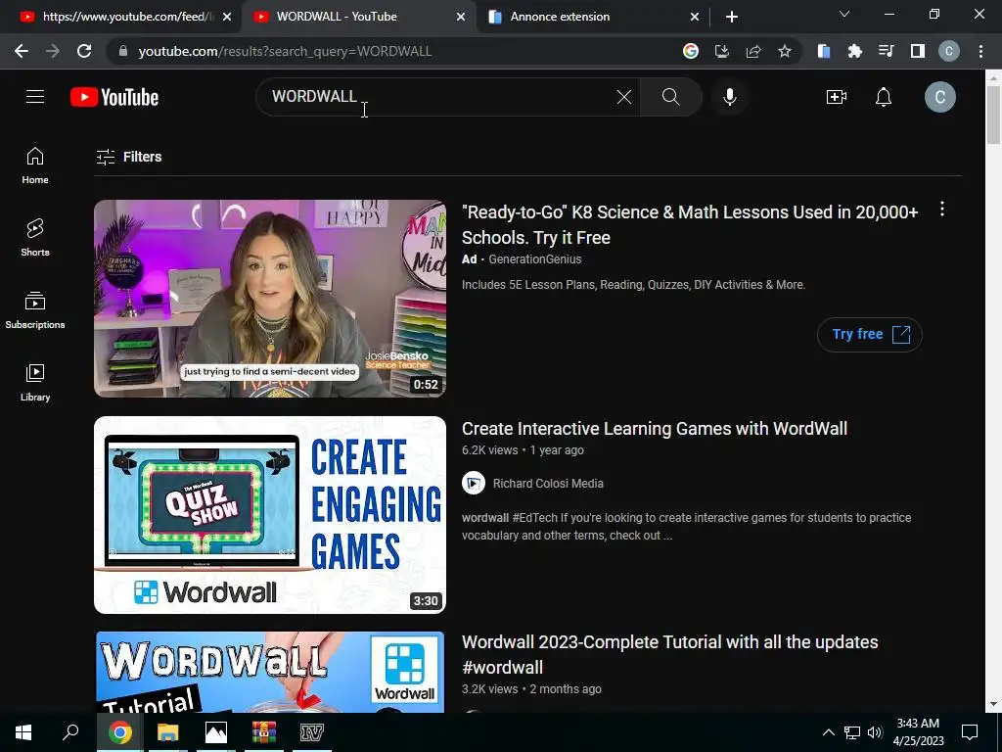Select the WORDWALL - YouTube tab
1002x752 pixels.
coord(358,17)
